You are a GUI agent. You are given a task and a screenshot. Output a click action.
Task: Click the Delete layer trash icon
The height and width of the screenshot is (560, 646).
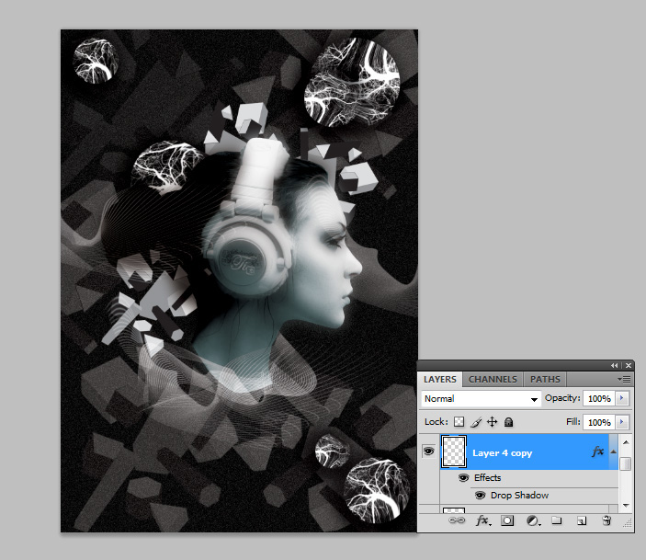pyautogui.click(x=606, y=521)
